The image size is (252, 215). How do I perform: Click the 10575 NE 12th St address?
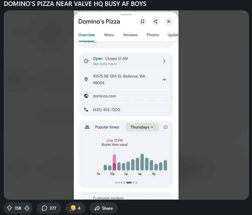(x=119, y=79)
